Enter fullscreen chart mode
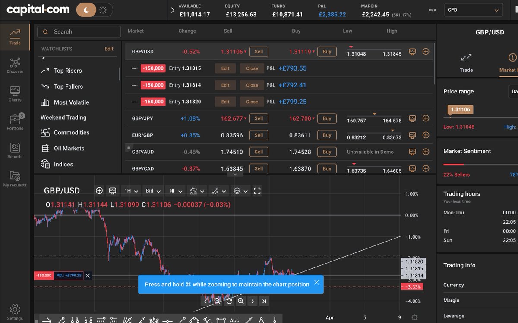518x323 pixels. tap(256, 190)
